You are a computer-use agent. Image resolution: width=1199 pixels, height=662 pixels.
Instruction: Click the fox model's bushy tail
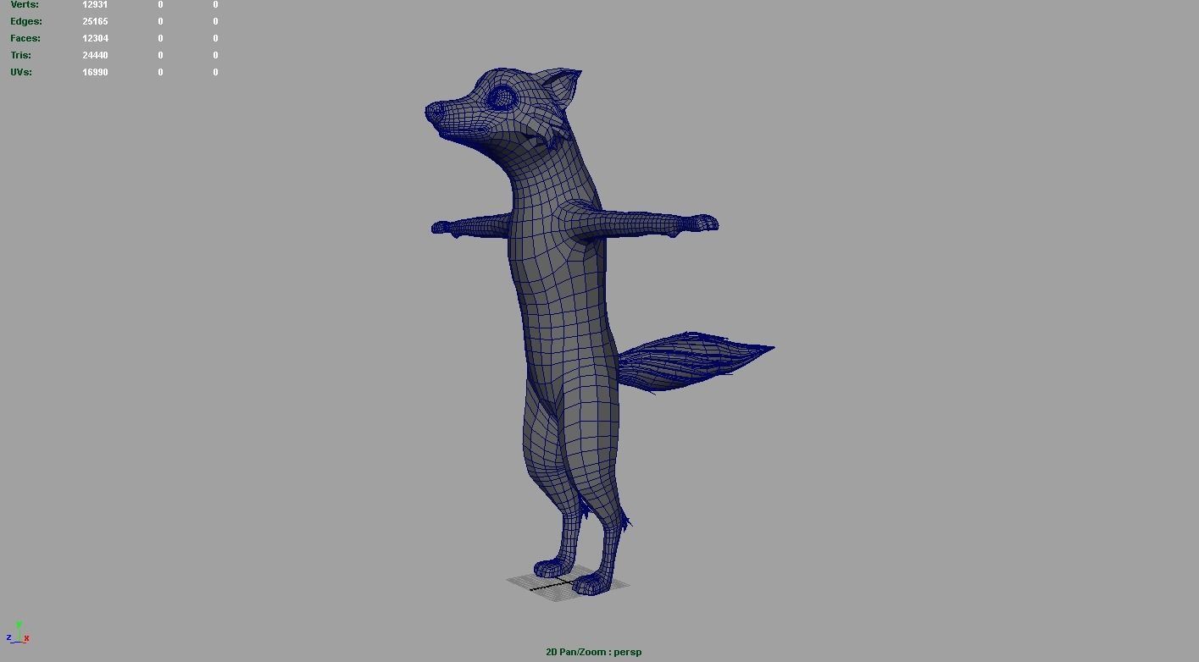click(x=695, y=362)
